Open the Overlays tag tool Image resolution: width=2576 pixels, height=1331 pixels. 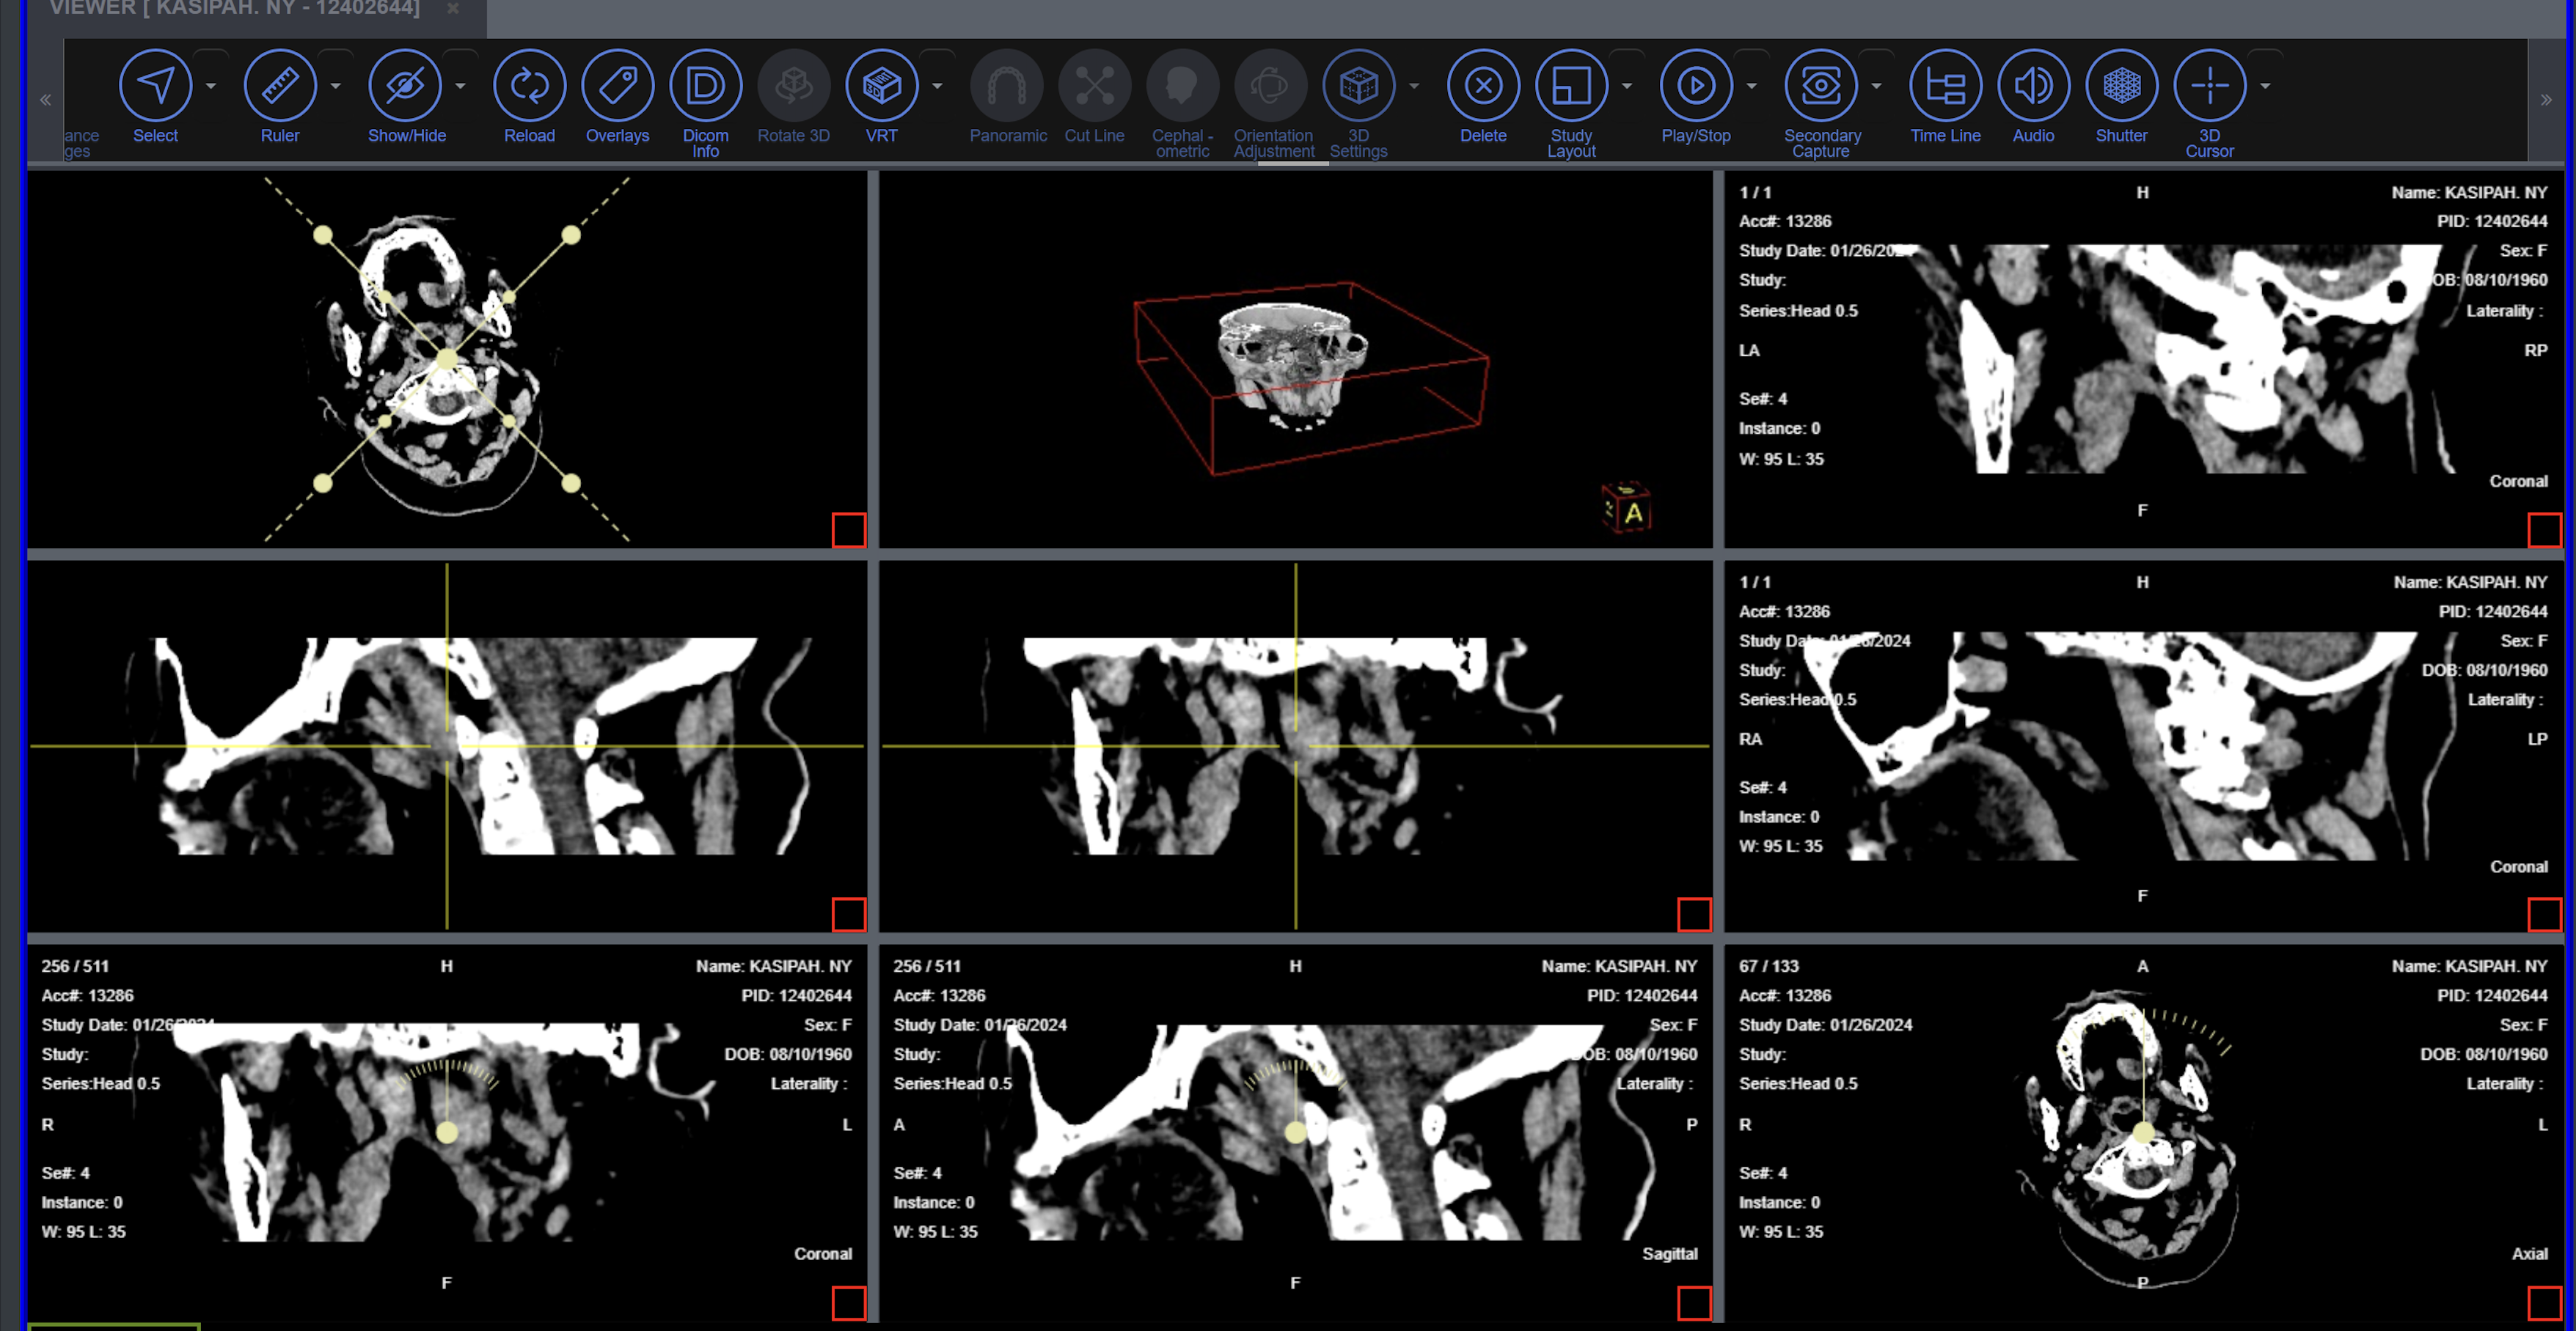tap(617, 85)
